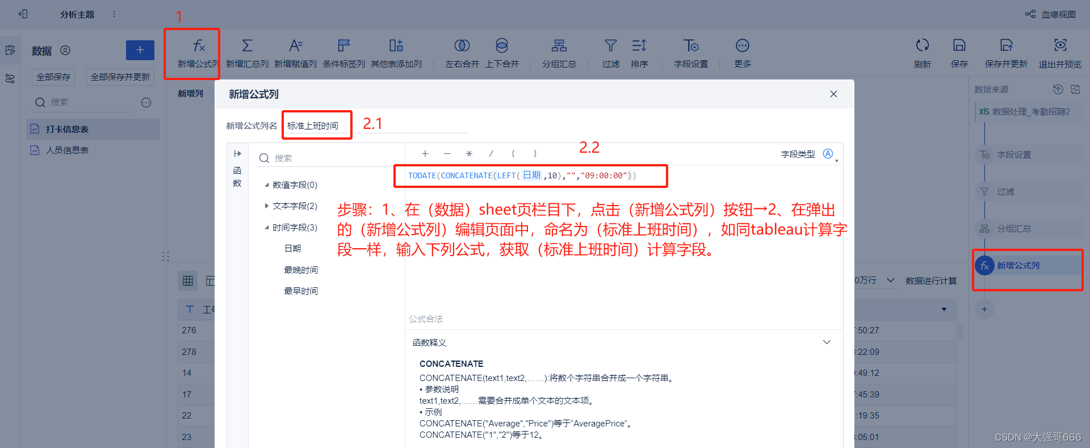Insert the plus operator into the formula
1090x448 pixels.
pos(425,153)
